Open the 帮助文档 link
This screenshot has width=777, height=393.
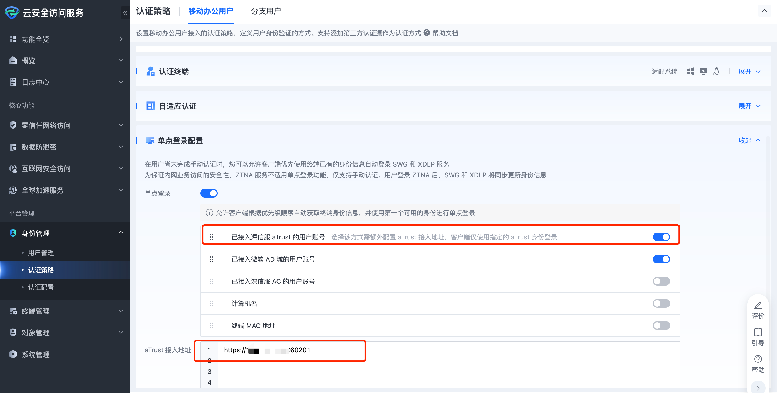tap(445, 33)
